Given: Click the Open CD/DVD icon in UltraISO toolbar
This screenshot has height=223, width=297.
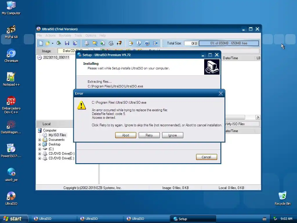Looking at the screenshot, I should point(59,43).
